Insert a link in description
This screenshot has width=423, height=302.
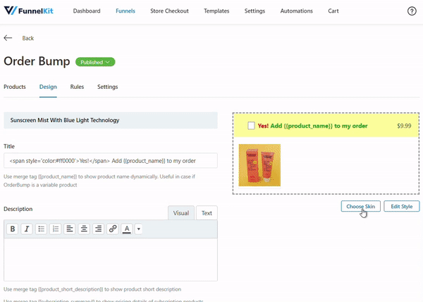pos(113,229)
